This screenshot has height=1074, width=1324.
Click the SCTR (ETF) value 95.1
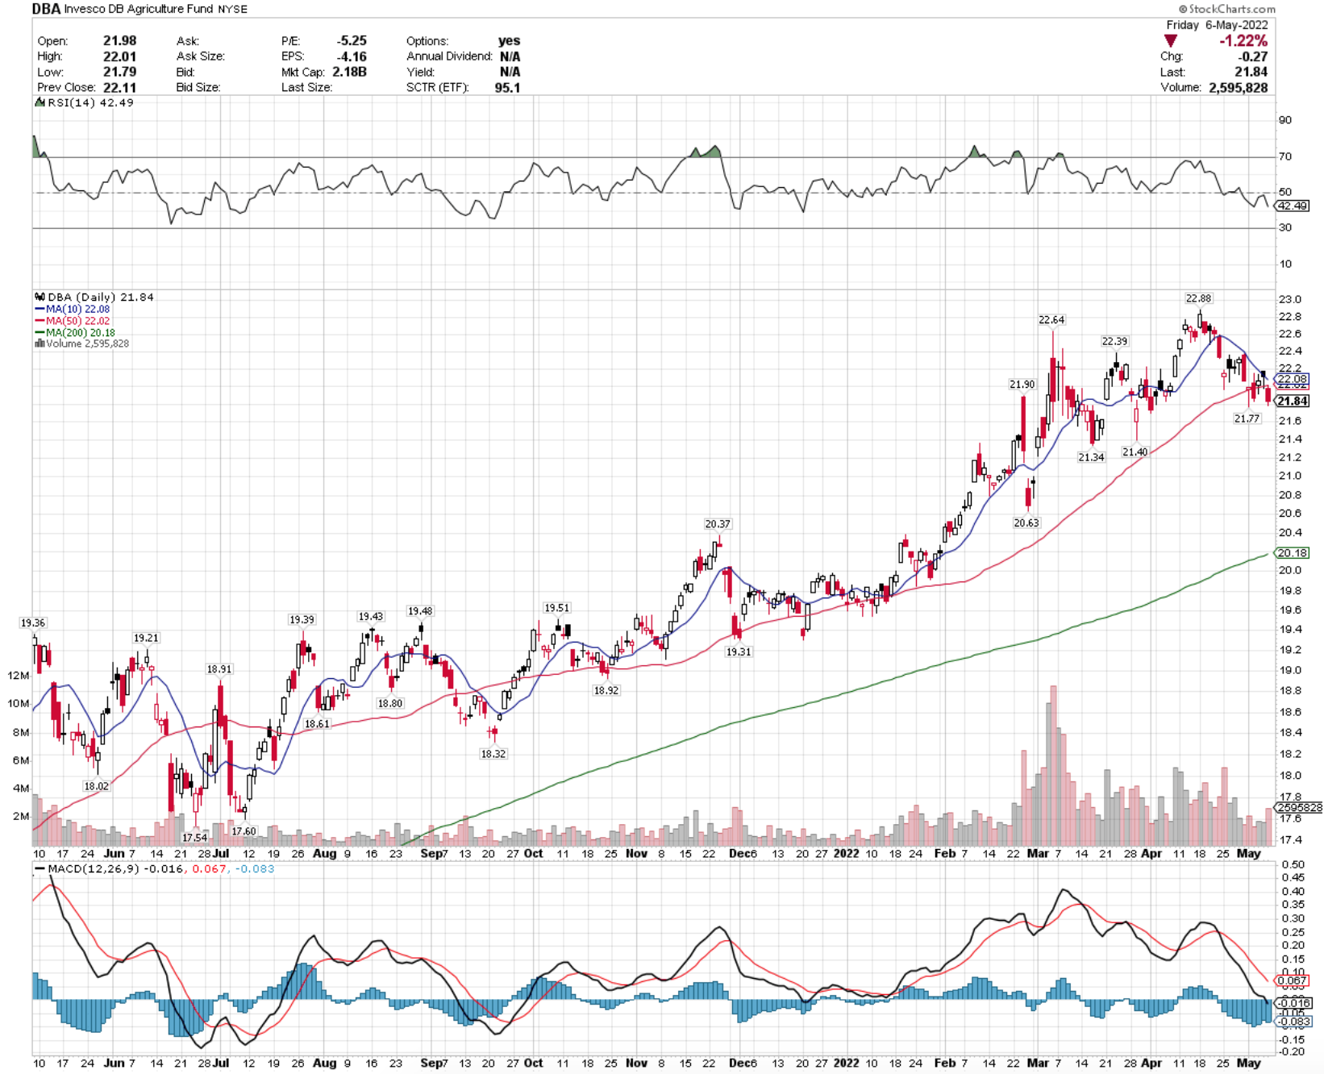click(507, 87)
